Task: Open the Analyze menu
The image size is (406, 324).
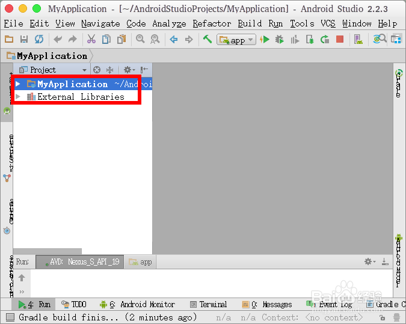Action: click(169, 24)
